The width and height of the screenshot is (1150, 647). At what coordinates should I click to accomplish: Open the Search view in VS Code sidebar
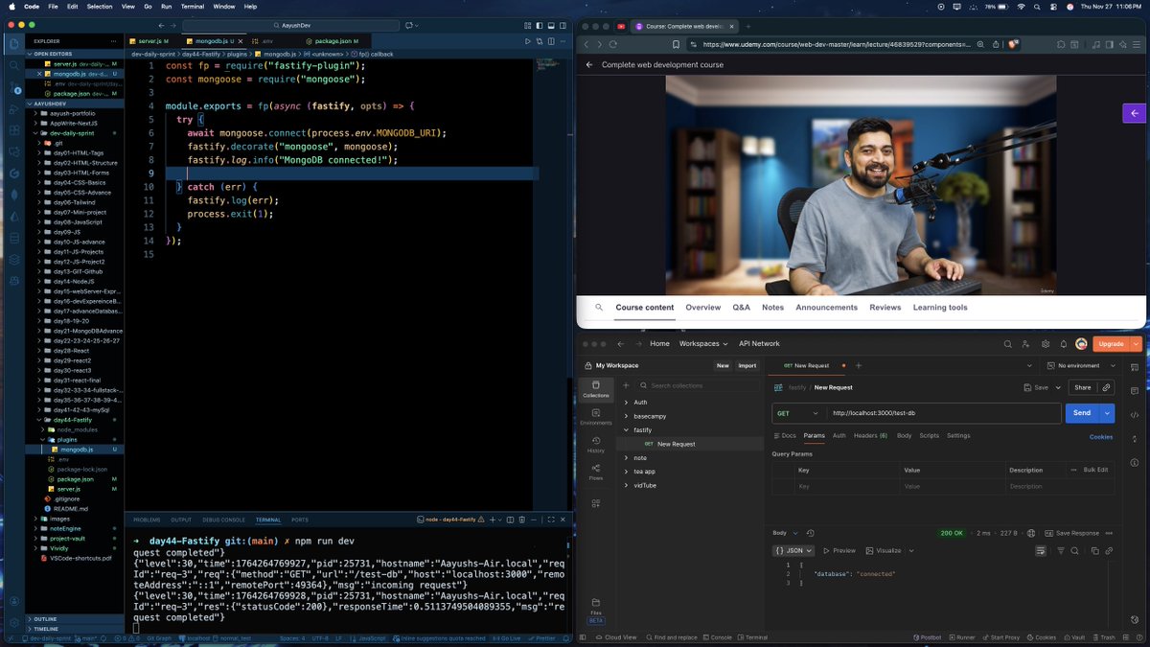click(13, 67)
